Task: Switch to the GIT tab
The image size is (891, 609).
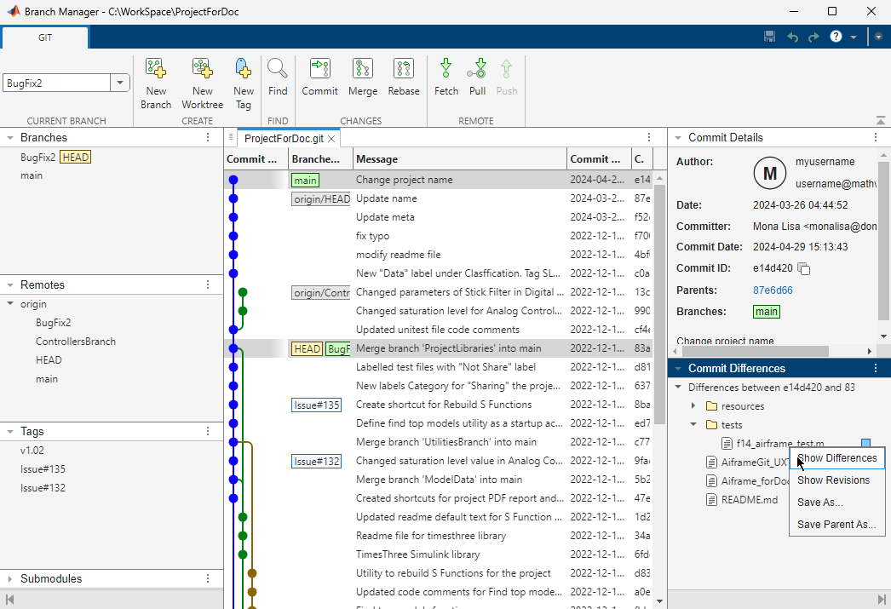Action: point(44,37)
